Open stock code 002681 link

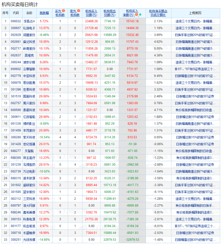pyautogui.click(x=16, y=42)
